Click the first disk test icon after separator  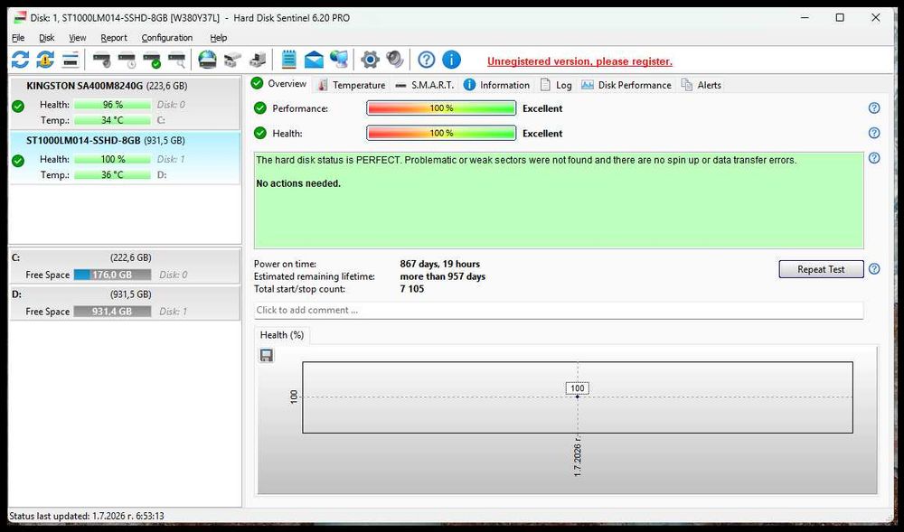(x=101, y=60)
